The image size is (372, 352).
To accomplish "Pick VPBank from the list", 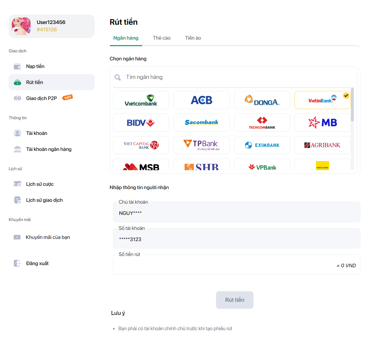I will [262, 165].
